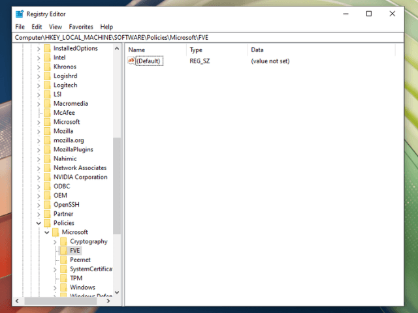Select the McAfee folder icon
The height and width of the screenshot is (313, 418).
coord(47,113)
